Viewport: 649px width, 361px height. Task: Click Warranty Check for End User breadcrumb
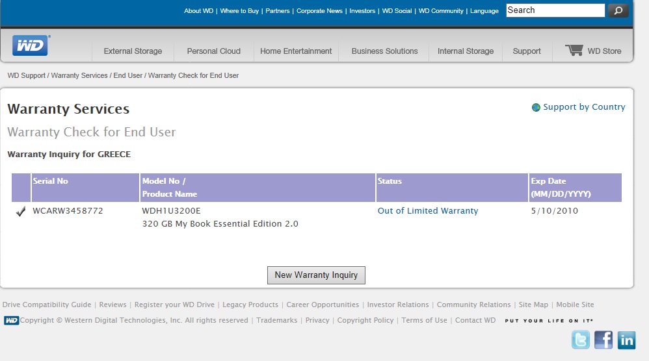pyautogui.click(x=193, y=75)
